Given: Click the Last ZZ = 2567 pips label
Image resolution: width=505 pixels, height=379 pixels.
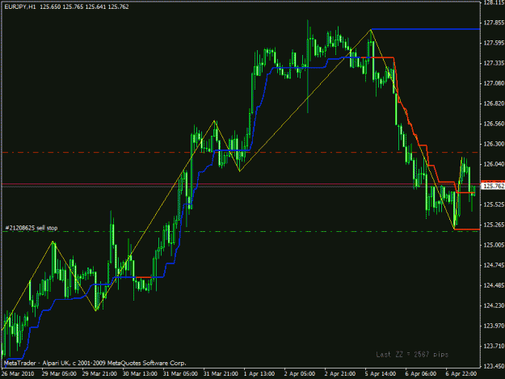Looking at the screenshot, I should tap(412, 355).
